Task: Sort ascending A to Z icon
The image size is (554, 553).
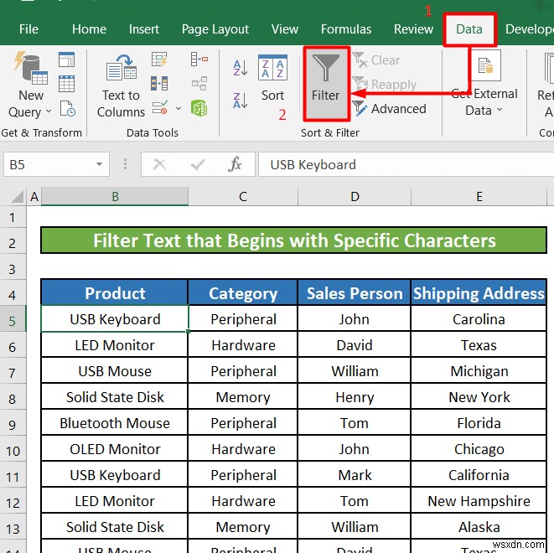Action: (241, 68)
